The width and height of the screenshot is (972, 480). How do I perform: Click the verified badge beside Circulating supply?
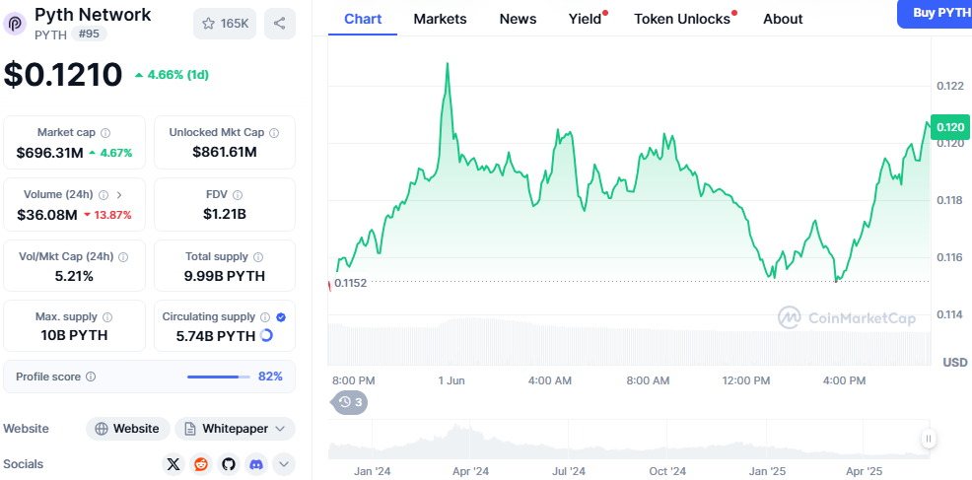tap(281, 317)
